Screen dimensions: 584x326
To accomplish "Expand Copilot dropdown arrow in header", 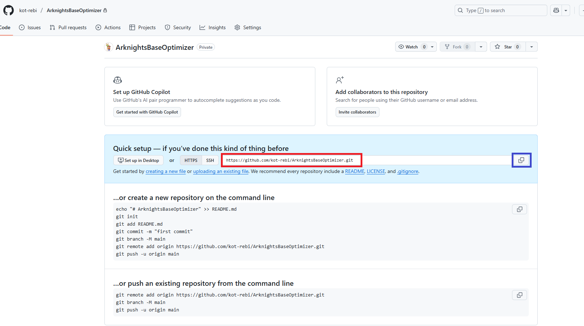I will [566, 10].
